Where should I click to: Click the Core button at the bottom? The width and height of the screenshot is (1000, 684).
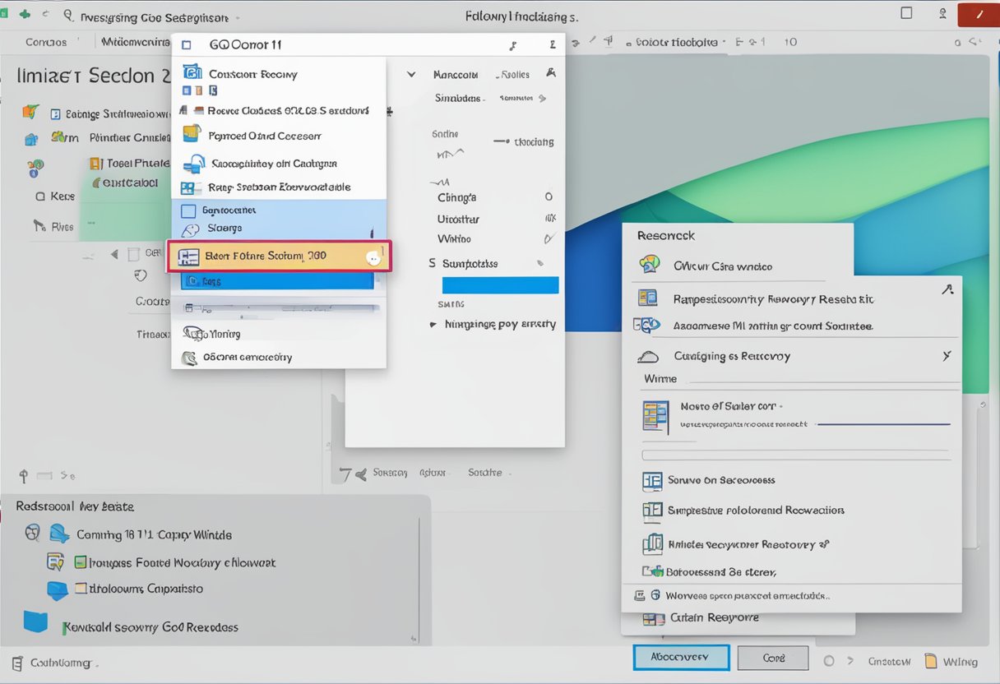point(773,658)
